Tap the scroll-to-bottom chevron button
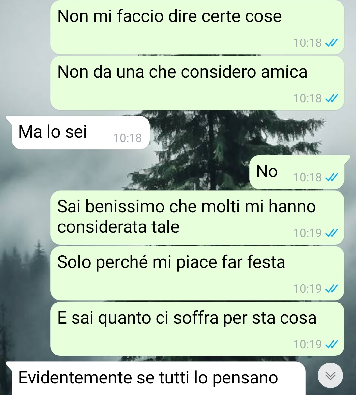The image size is (356, 395). tap(330, 375)
